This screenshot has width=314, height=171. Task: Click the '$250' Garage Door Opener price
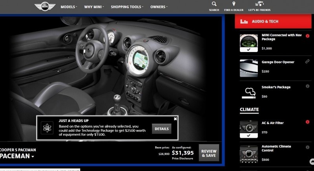tap(265, 71)
